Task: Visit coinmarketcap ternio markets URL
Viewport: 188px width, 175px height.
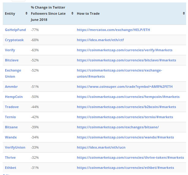Action: pos(125,117)
